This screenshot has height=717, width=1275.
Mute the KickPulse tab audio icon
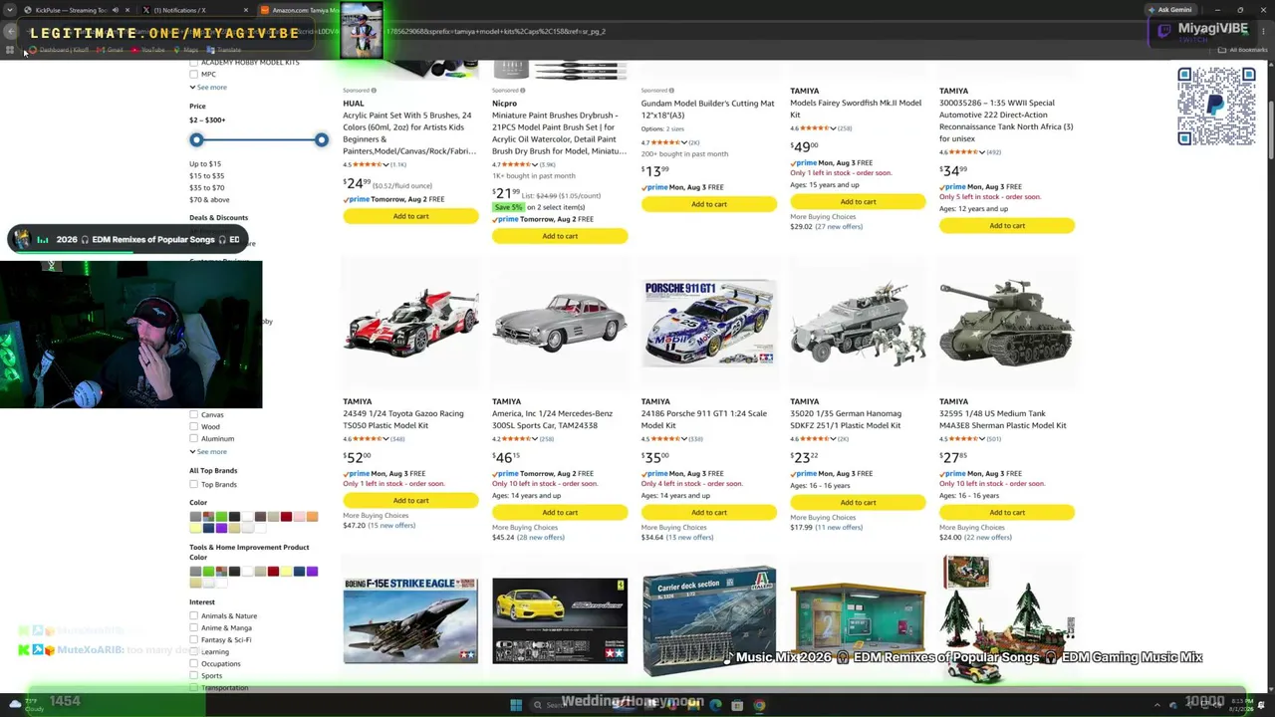(115, 10)
